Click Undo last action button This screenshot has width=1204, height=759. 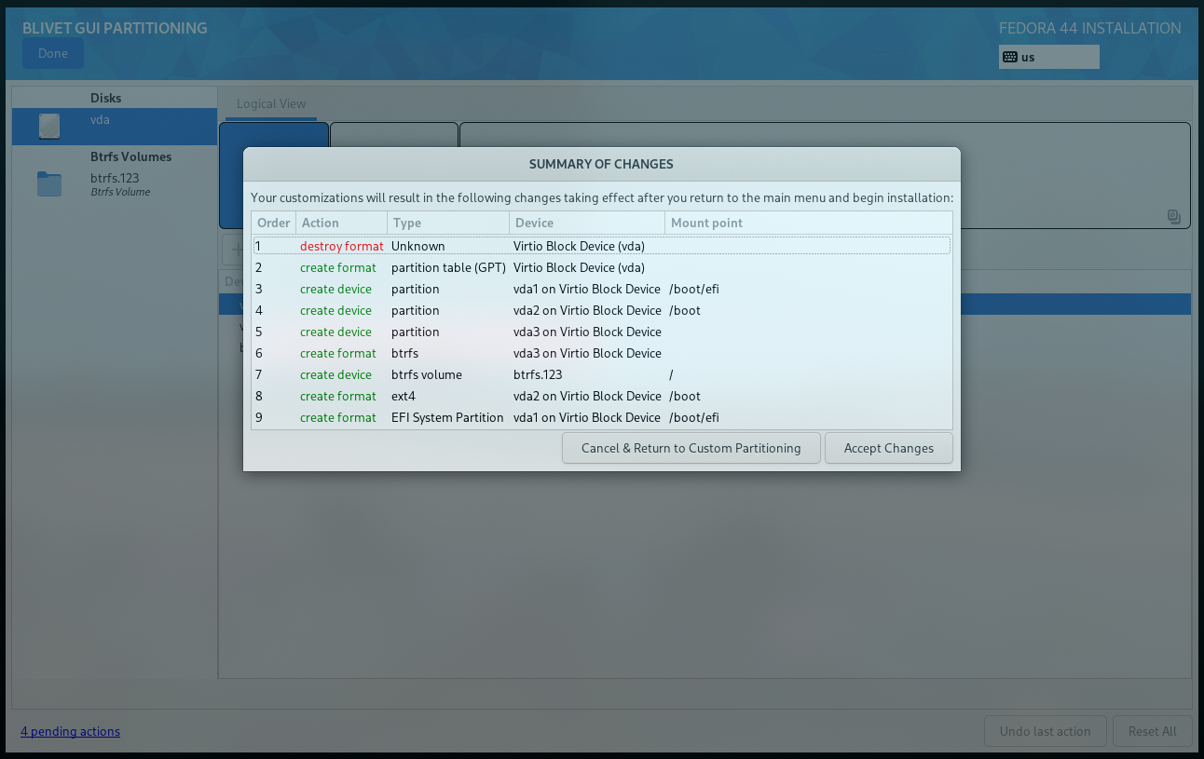pos(1045,731)
